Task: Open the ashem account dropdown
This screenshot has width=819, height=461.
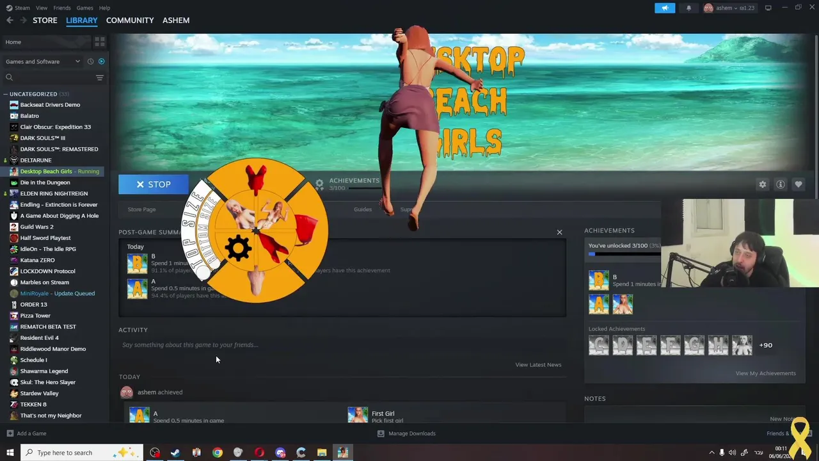Action: pos(729,8)
